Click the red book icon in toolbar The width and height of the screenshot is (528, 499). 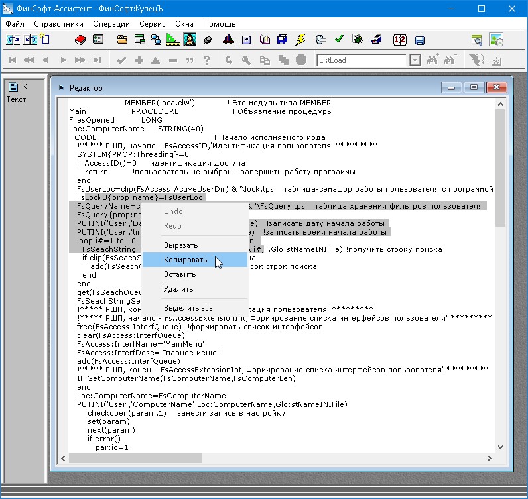pos(81,40)
